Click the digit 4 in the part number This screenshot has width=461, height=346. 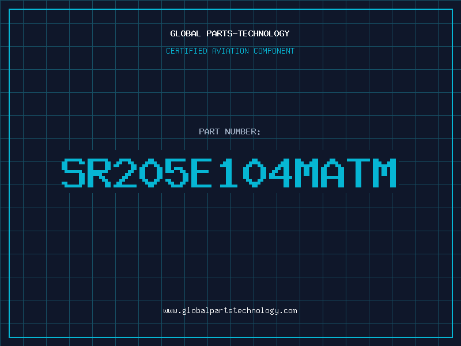281,173
